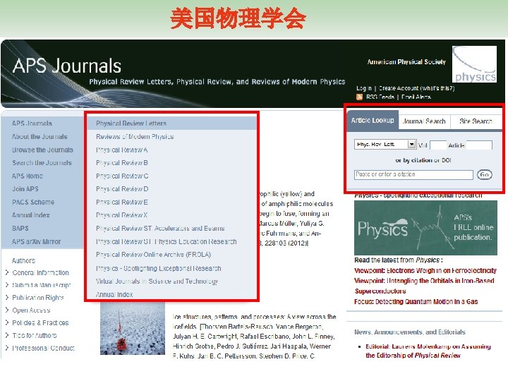The height and width of the screenshot is (381, 508).
Task: Switch to the Site Search tab
Action: [476, 121]
